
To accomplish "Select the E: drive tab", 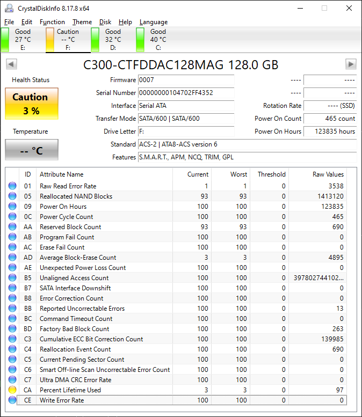I will [23, 39].
